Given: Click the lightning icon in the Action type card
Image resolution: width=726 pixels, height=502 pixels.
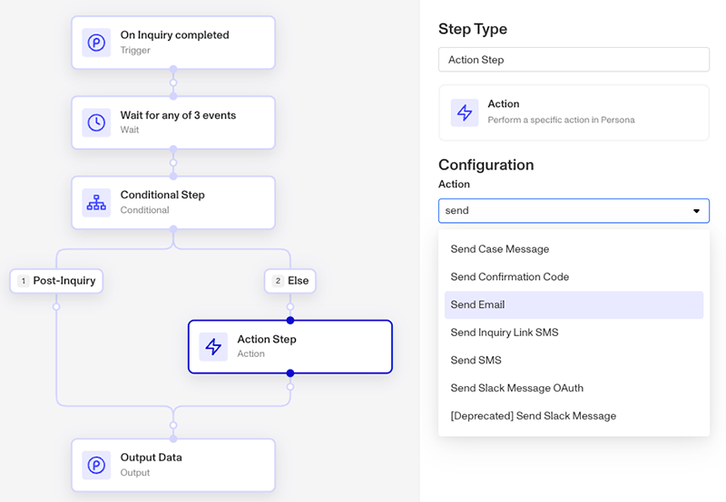Looking at the screenshot, I should [465, 112].
